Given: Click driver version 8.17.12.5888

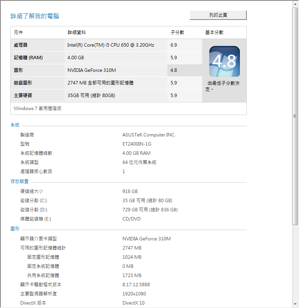Looking at the screenshot, I should tap(136, 285).
